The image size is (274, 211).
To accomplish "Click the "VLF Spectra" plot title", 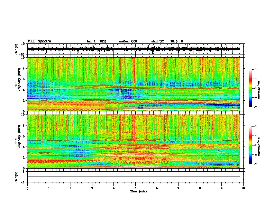I will point(39,41).
